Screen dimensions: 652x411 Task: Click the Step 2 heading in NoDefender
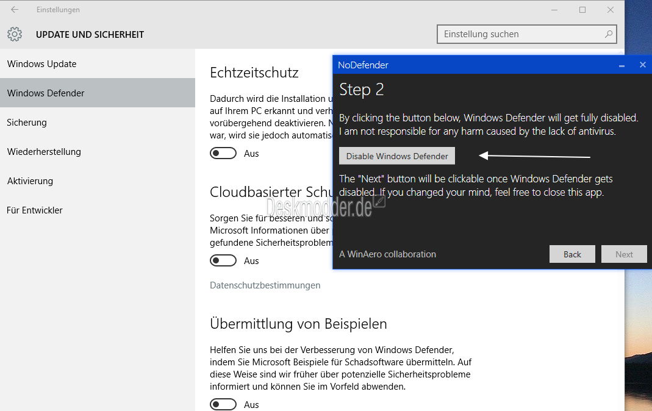tap(361, 90)
